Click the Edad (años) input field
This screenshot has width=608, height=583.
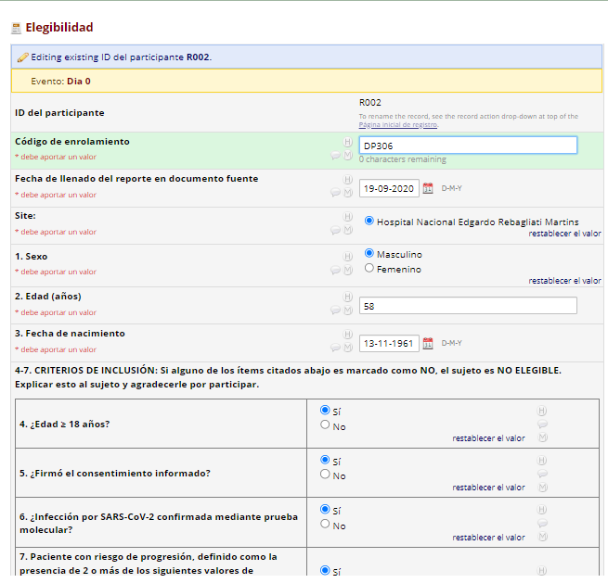pos(468,306)
